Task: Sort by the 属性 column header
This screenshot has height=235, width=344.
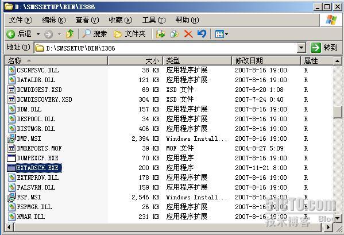Action: point(316,60)
